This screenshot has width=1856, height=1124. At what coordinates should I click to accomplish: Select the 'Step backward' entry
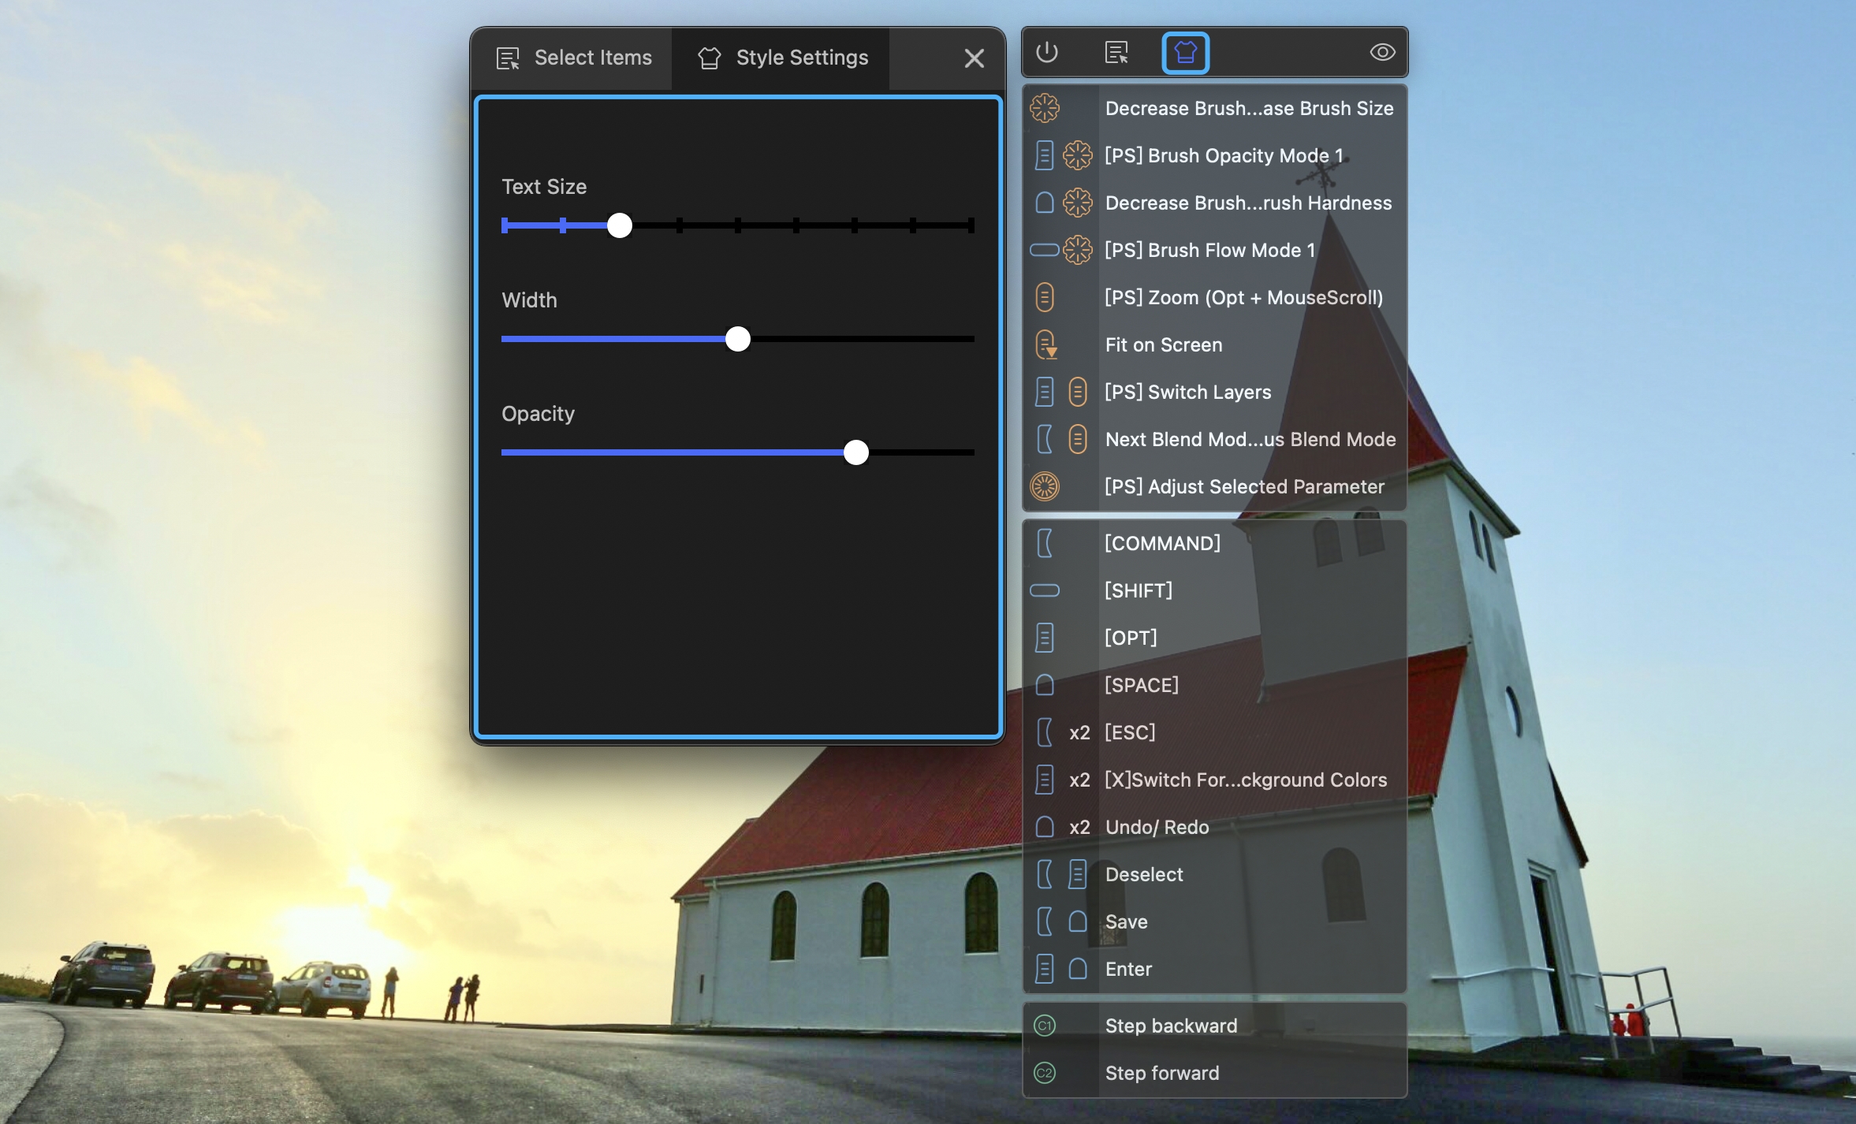1215,1025
